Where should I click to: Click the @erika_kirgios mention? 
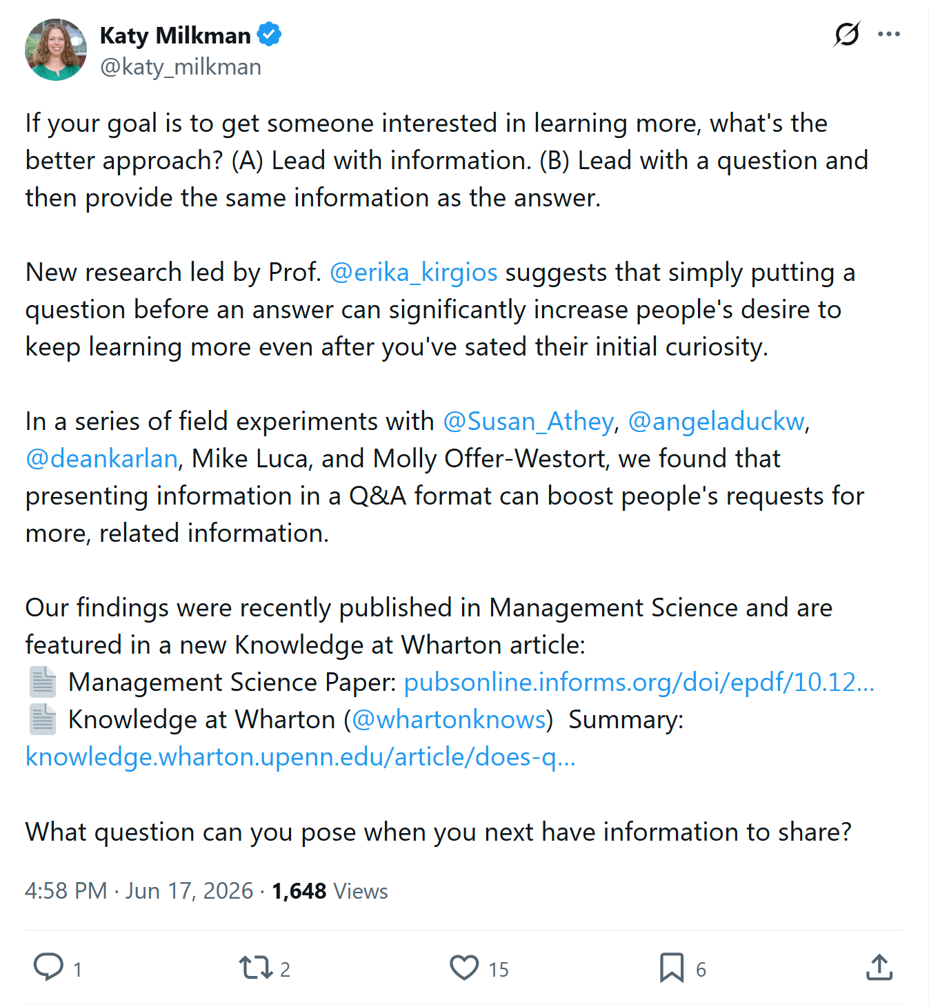(414, 272)
